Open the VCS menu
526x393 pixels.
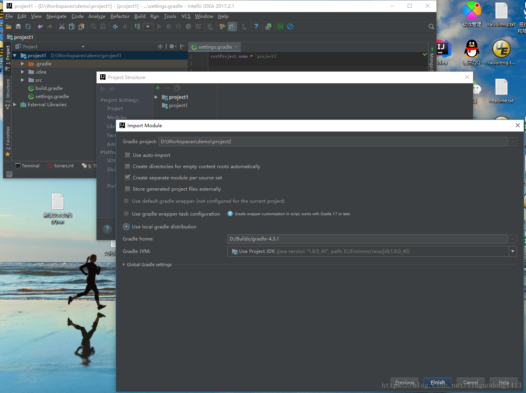[x=186, y=16]
